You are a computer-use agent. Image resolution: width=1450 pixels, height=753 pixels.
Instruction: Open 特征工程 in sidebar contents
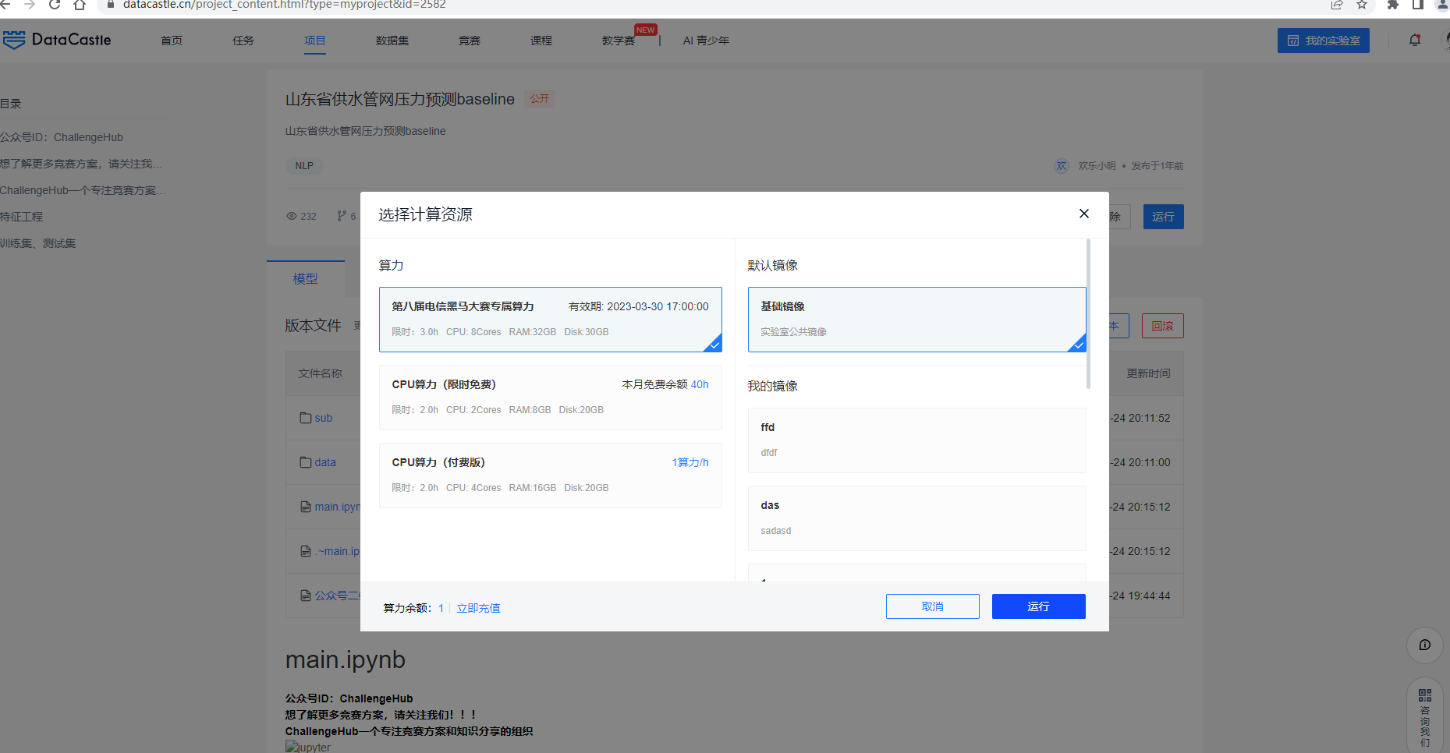(22, 217)
